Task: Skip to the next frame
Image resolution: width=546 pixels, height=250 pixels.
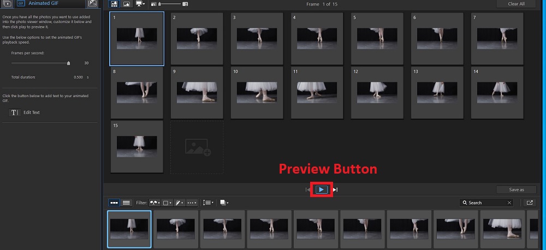Action: point(335,190)
